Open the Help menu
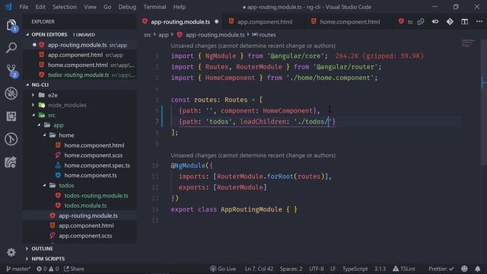Screen dimensions: 487x274 (x=180, y=7)
